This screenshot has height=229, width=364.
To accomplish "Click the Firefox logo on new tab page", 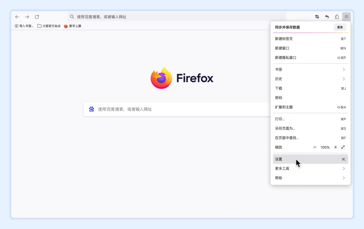I will 161,78.
